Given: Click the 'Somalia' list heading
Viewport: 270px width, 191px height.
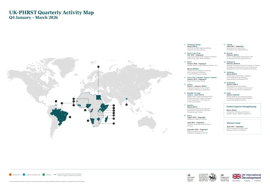Looking at the screenshot, I should [x=190, y=105].
